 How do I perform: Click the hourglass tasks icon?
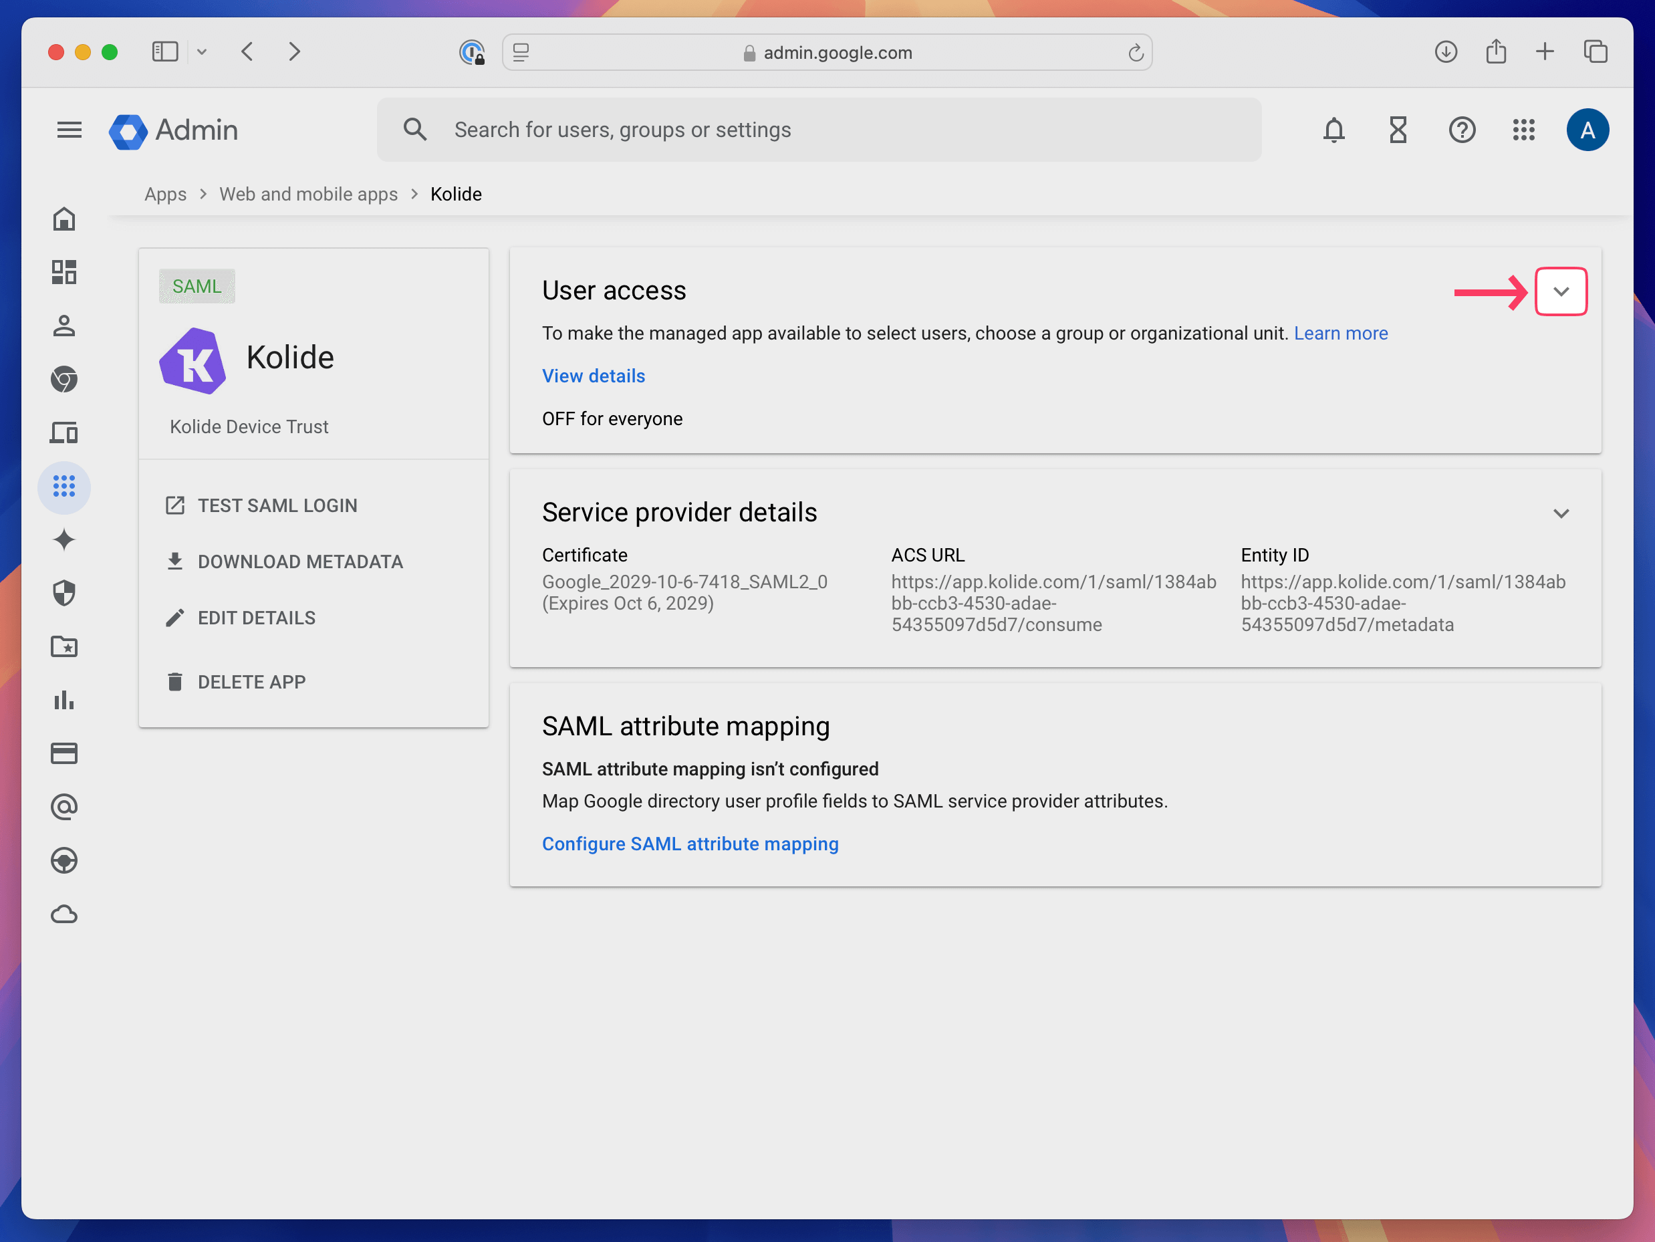coord(1398,130)
